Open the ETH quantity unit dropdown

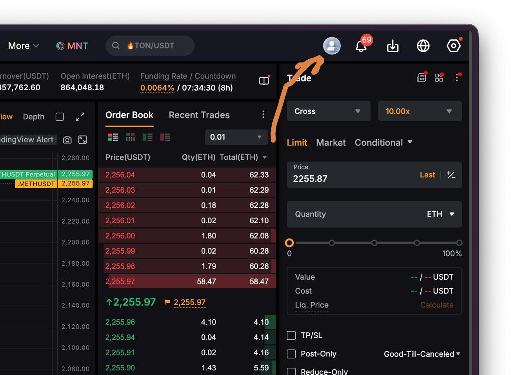point(441,214)
